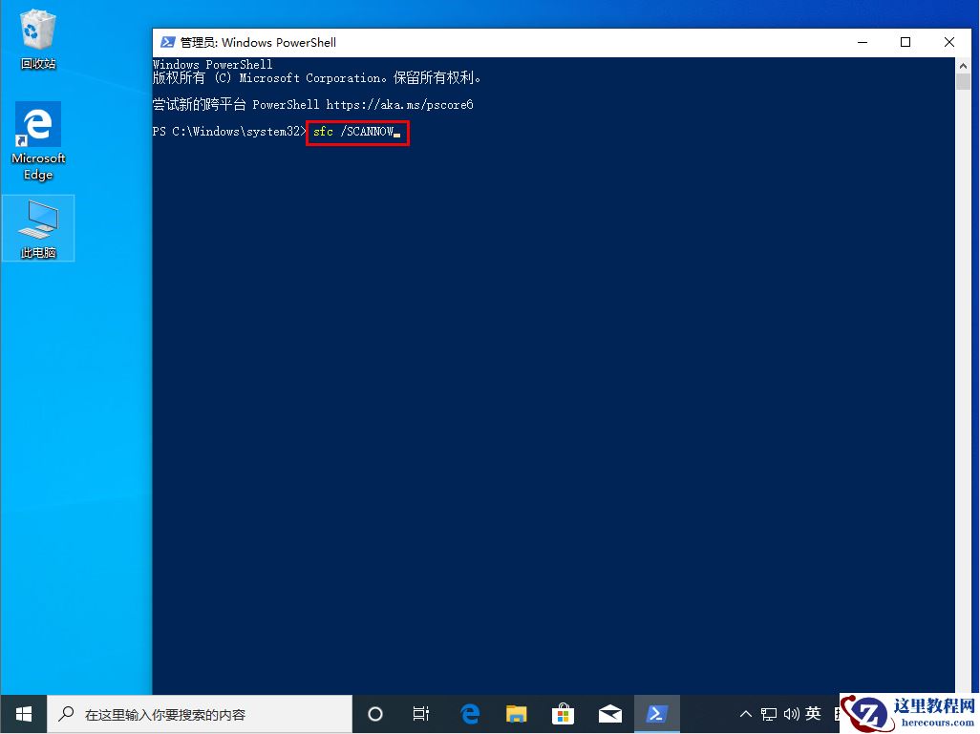Mute sound using the speaker tray icon

tap(791, 713)
